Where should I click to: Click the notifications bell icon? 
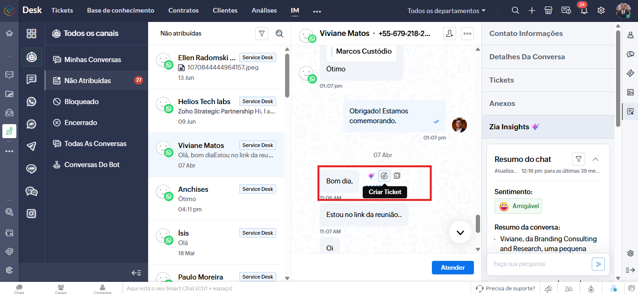(584, 11)
